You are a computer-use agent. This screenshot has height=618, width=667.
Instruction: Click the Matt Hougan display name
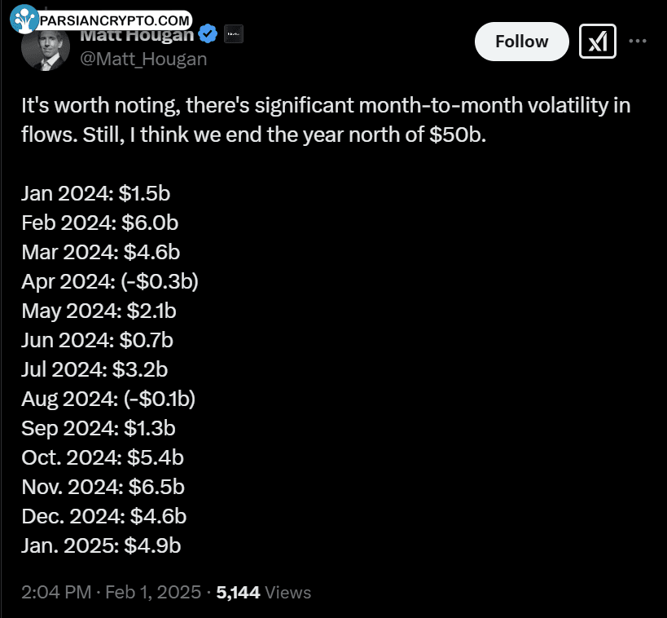coord(137,35)
